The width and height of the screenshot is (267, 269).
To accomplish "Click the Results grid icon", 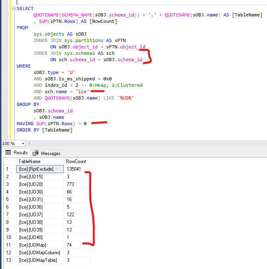I will pyautogui.click(x=8, y=152).
